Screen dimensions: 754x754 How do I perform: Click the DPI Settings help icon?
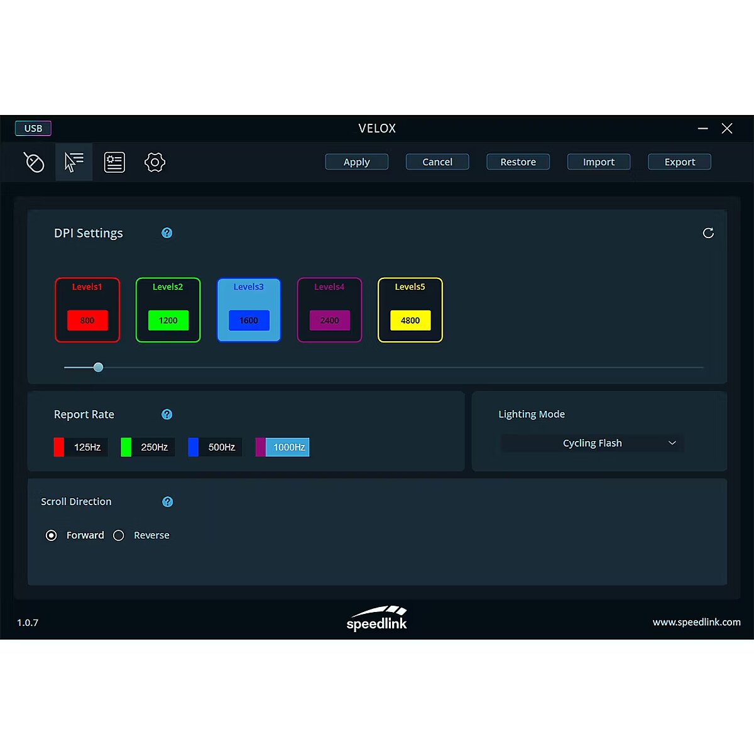click(x=167, y=233)
